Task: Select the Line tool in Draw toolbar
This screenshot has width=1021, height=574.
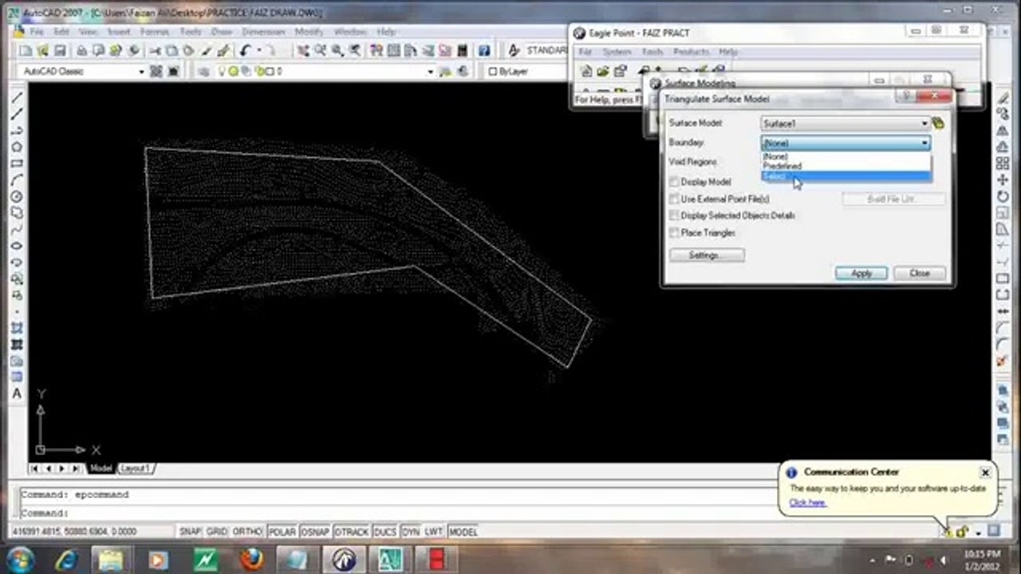Action: (x=17, y=98)
